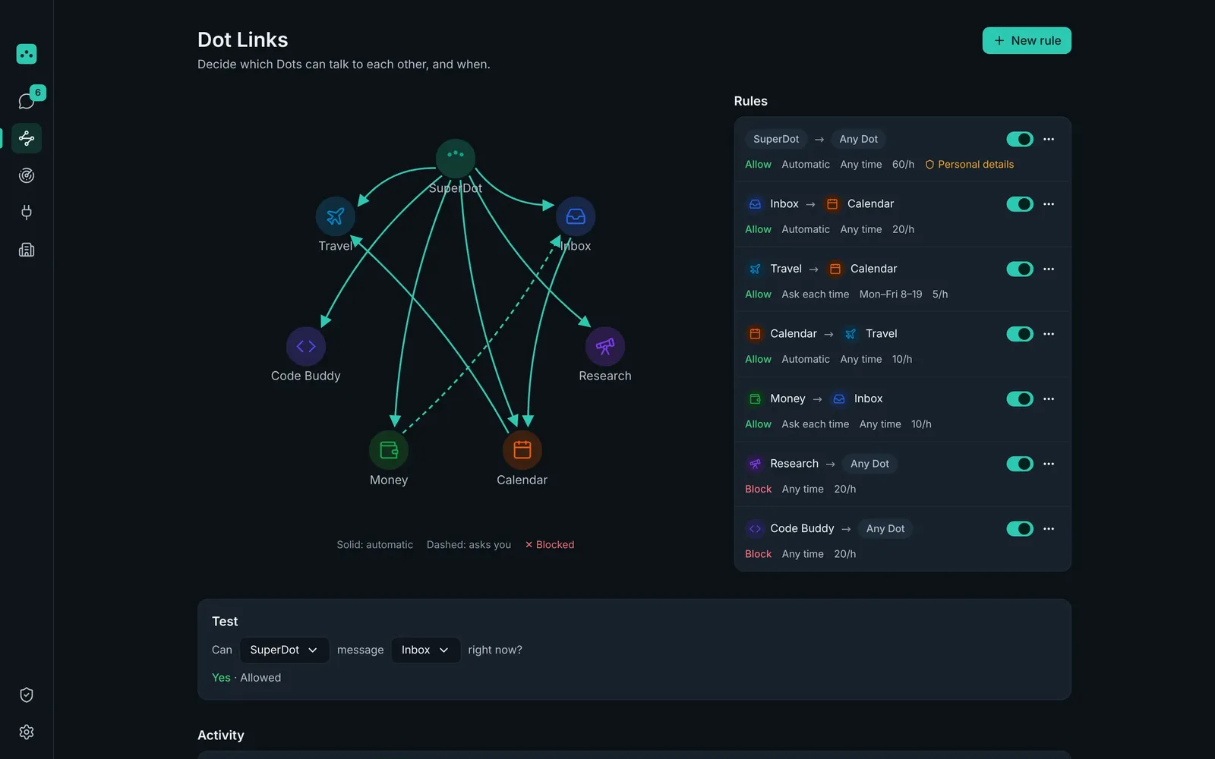Click the Blocked legend label

point(550,545)
